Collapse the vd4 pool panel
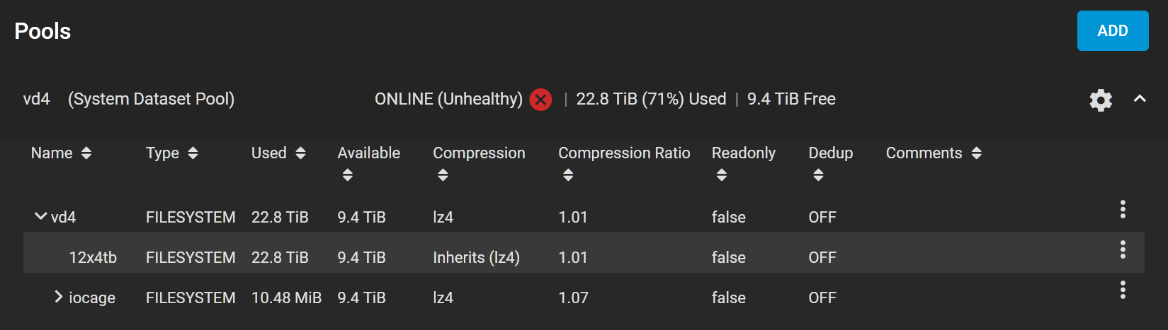 tap(1140, 99)
